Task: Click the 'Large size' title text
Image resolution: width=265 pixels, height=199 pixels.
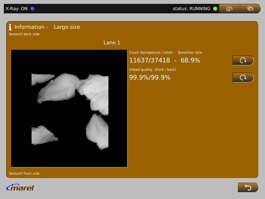Action: (x=67, y=27)
